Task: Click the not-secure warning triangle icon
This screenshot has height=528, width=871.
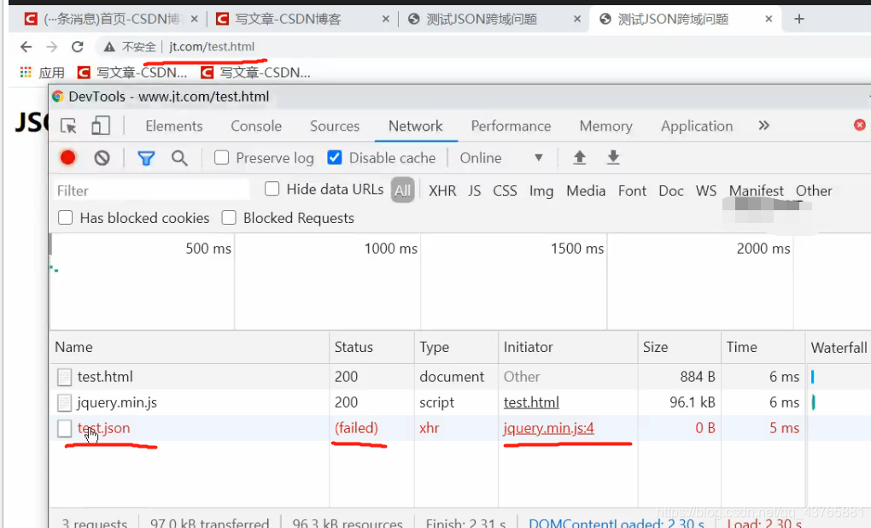Action: click(109, 47)
